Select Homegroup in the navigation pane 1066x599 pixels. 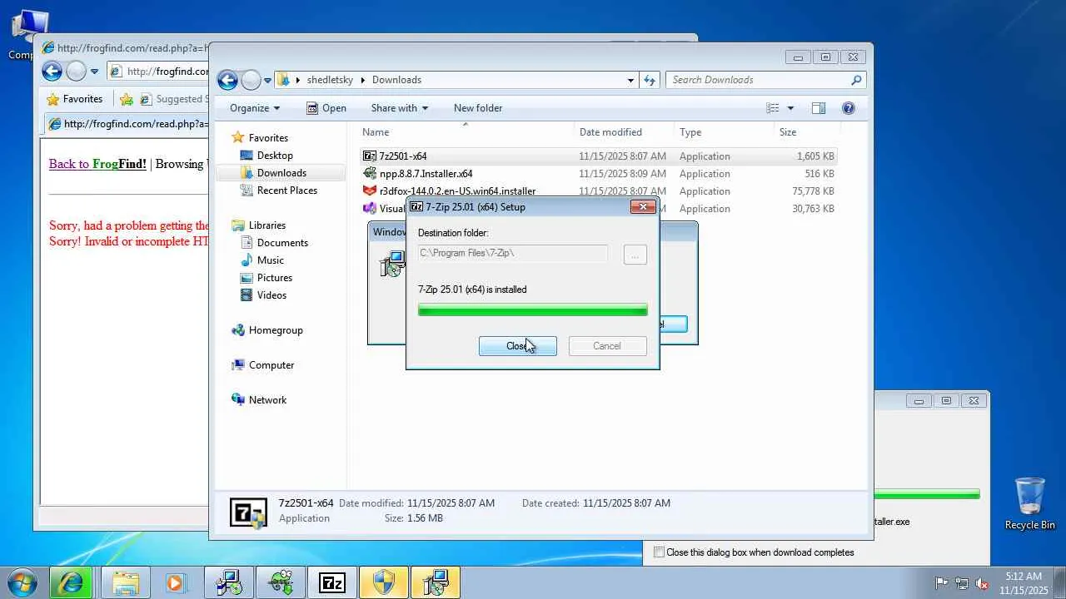(x=267, y=330)
